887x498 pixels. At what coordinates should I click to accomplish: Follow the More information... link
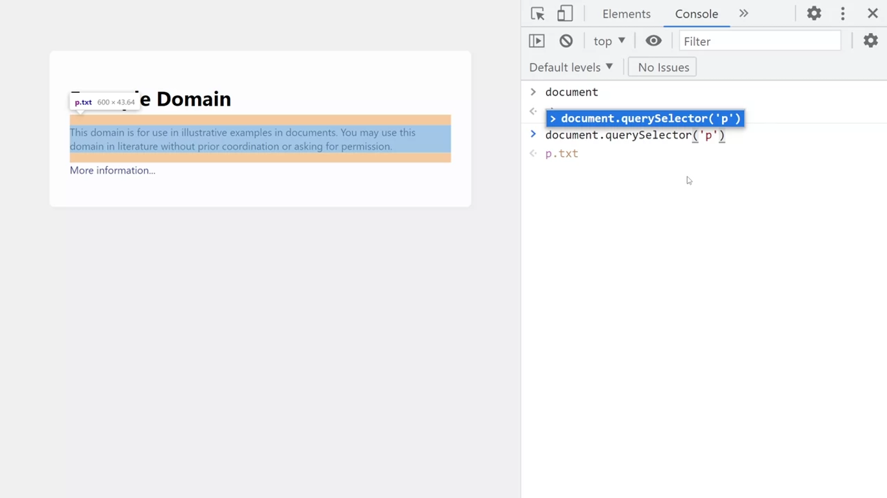112,171
